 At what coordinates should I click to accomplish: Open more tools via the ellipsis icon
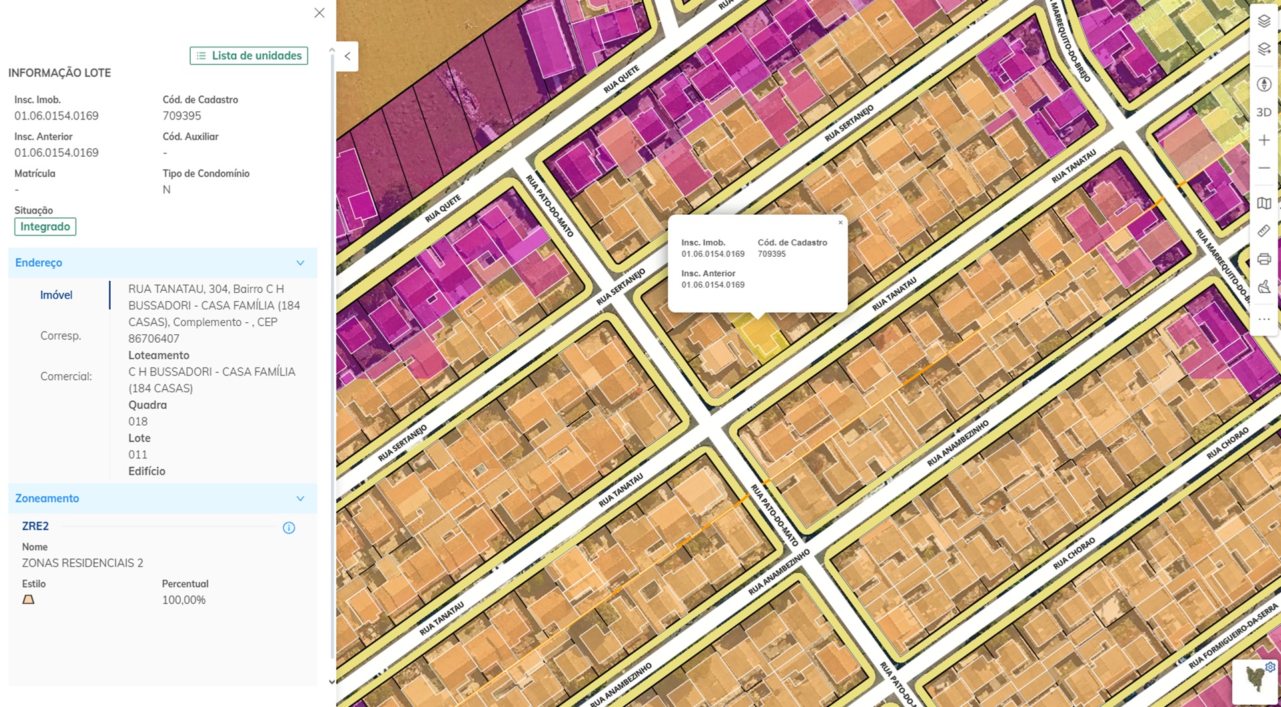click(x=1264, y=319)
